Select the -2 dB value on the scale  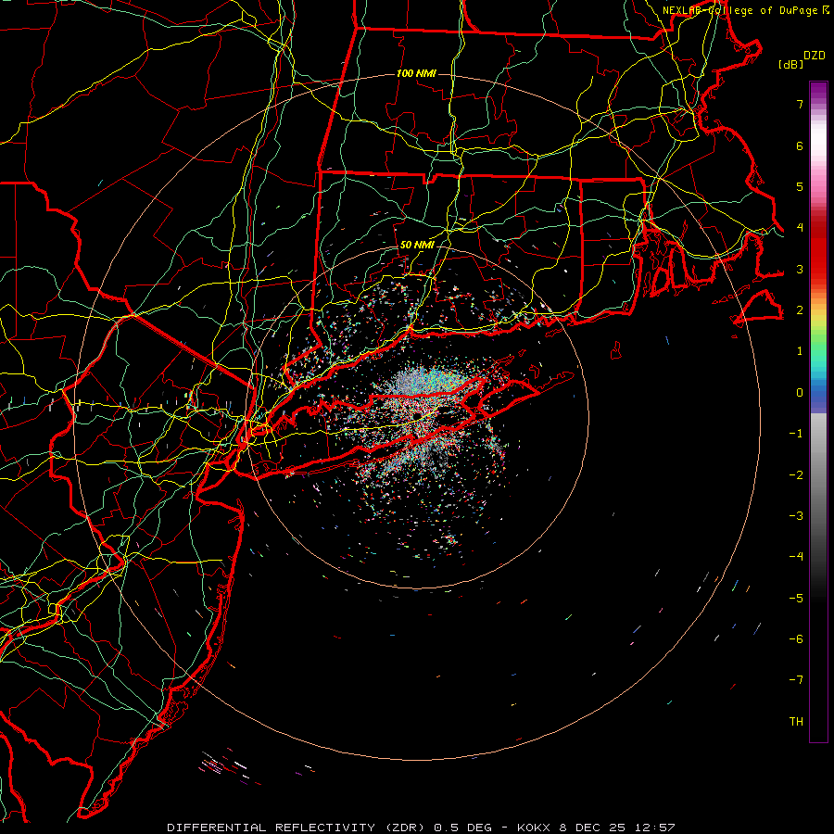pyautogui.click(x=796, y=474)
